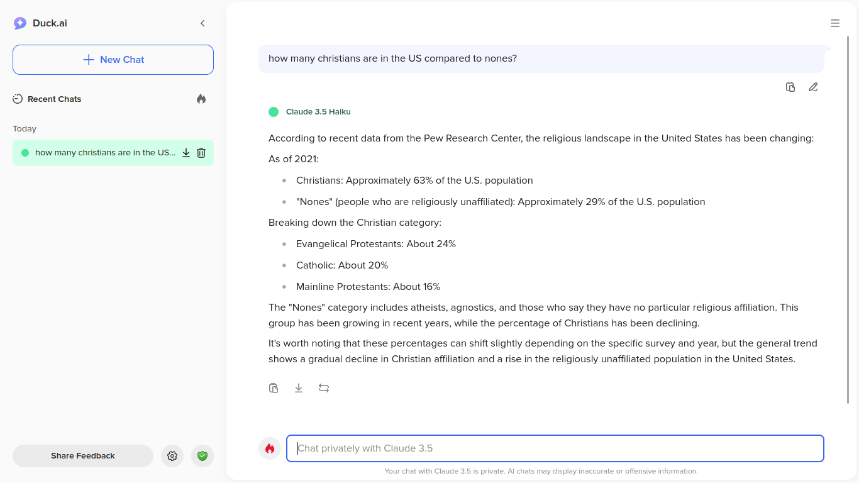Click the 'As of 2021:' line

click(294, 159)
